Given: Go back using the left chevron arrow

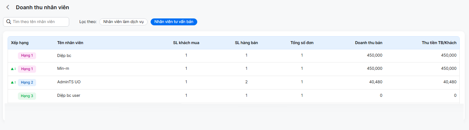Looking at the screenshot, I should click(x=8, y=7).
